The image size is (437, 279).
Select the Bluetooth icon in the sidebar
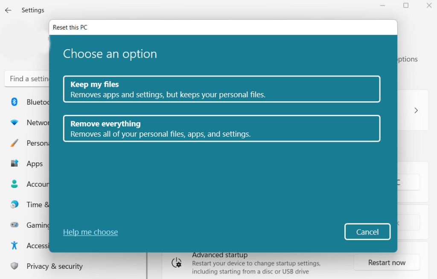coord(13,102)
